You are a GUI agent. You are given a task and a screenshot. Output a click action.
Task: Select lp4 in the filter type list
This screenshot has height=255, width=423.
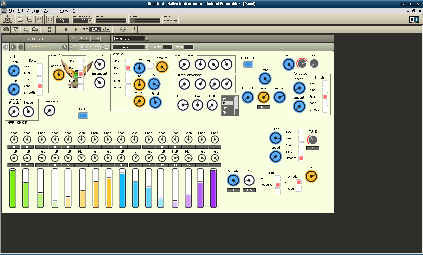coord(228,103)
